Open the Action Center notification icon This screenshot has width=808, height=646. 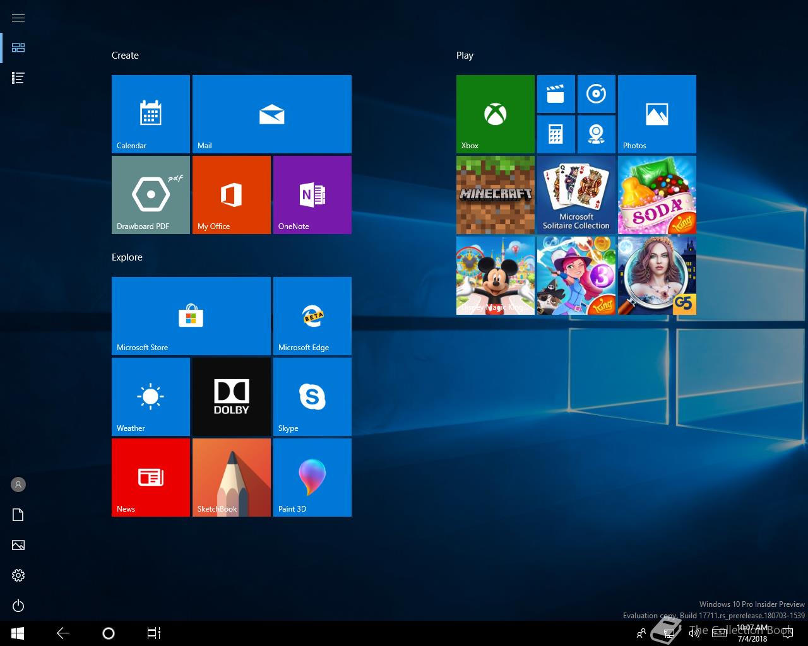pyautogui.click(x=787, y=633)
